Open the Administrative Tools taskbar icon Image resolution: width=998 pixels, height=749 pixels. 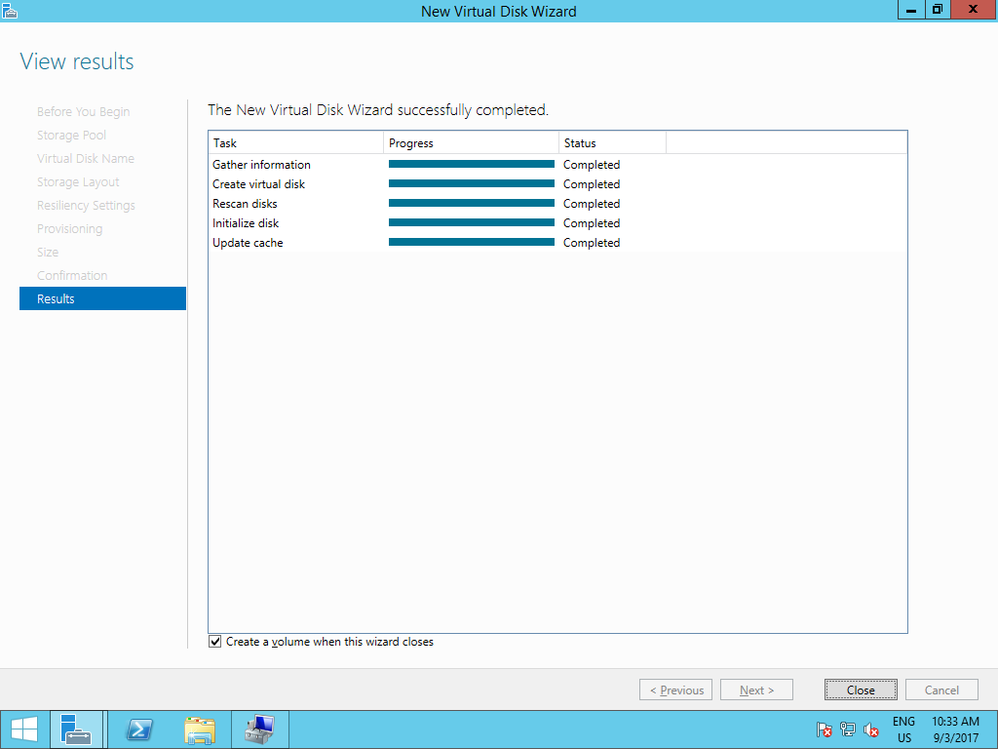(260, 729)
